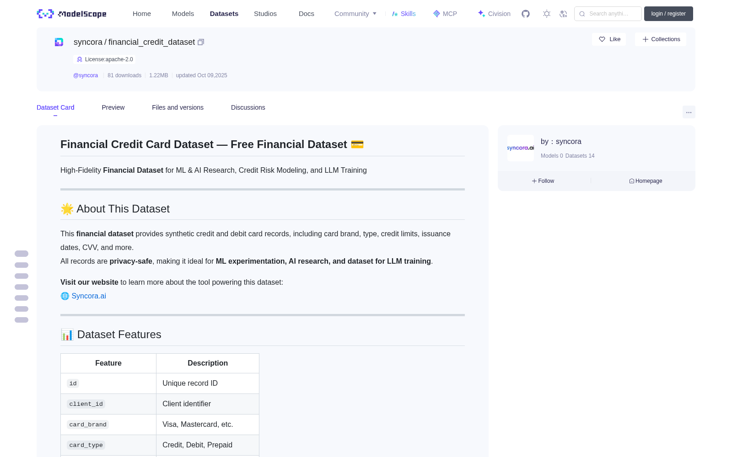Follow the syncora publisher
732x457 pixels.
(543, 181)
